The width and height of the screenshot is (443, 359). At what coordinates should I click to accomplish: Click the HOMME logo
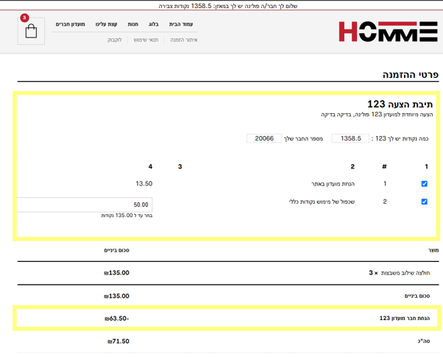pos(388,32)
